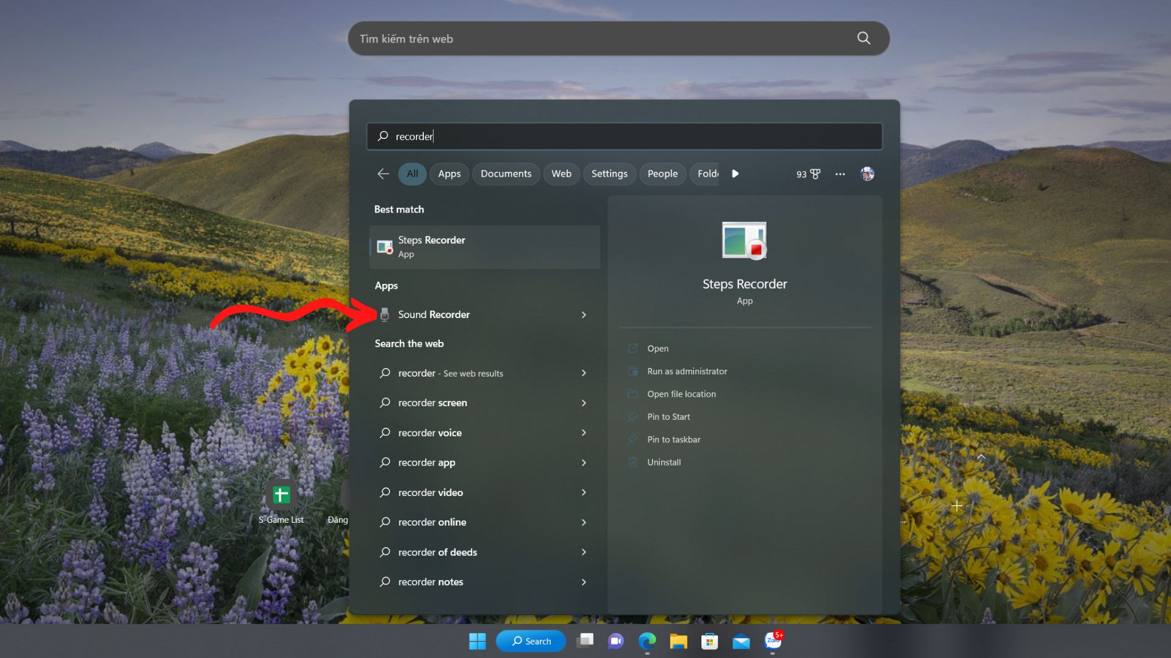Viewport: 1171px width, 658px height.
Task: Click the Open file location folder icon
Action: pos(632,394)
